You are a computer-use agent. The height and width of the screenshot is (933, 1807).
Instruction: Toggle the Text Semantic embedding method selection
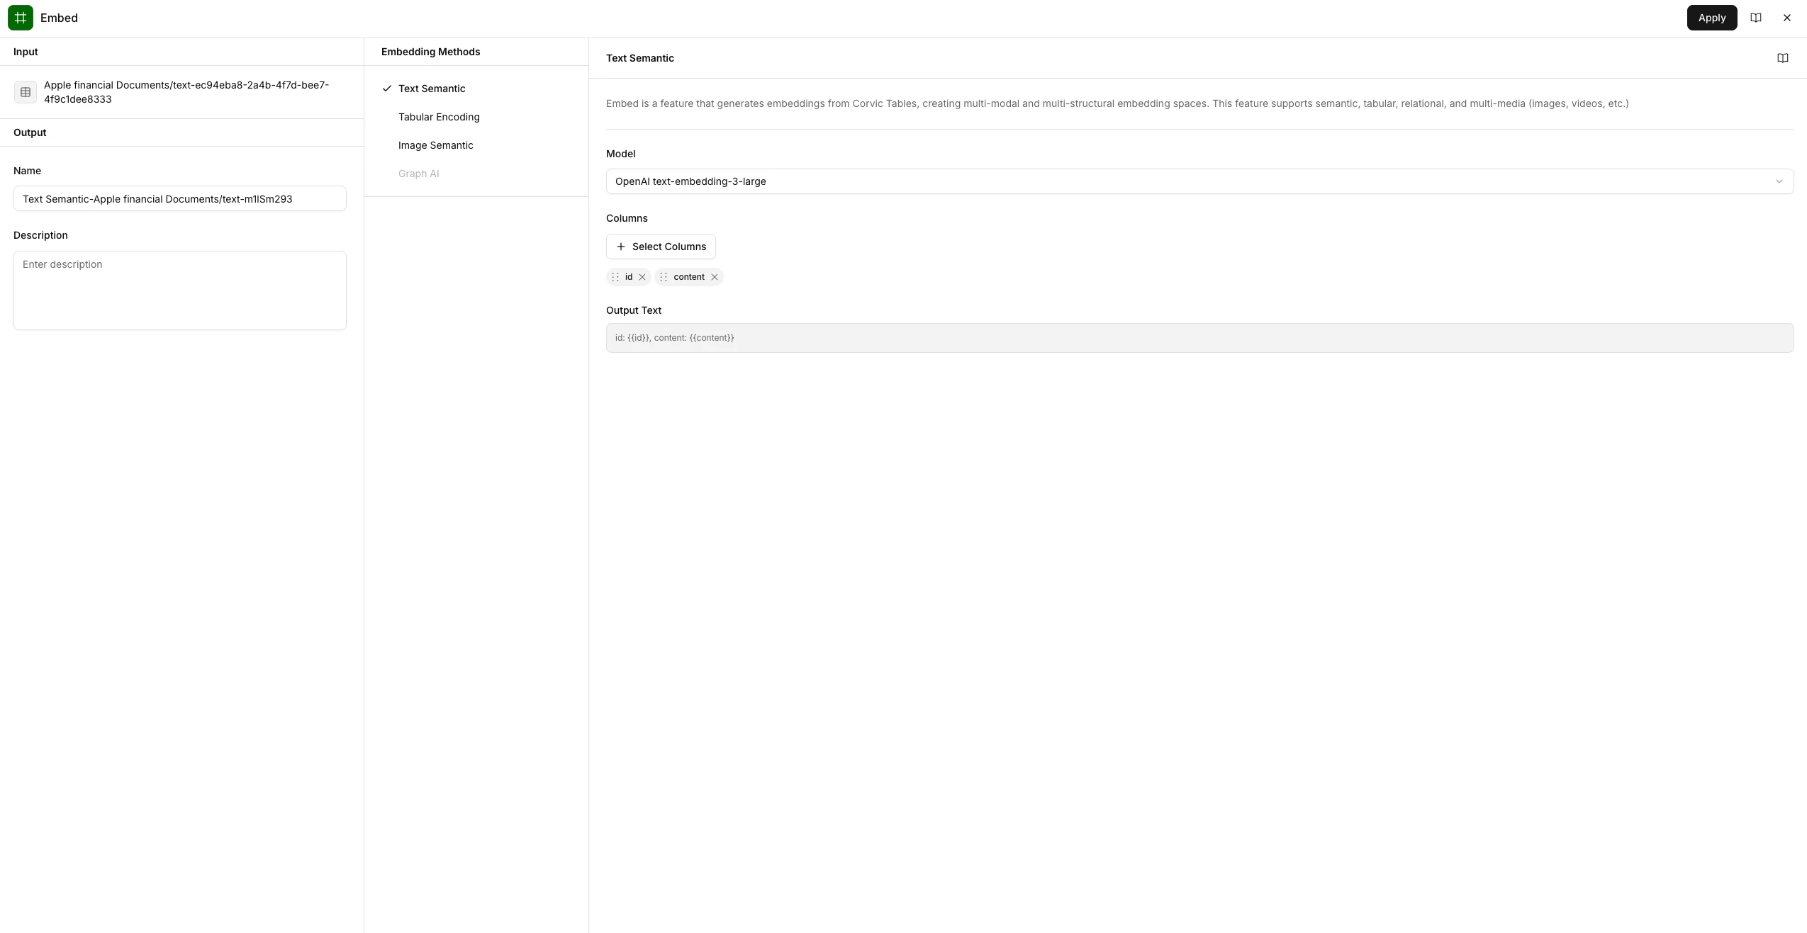point(432,89)
